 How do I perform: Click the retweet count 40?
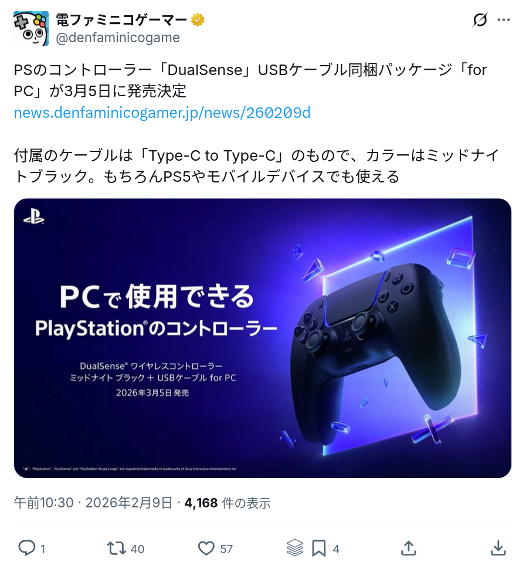(137, 549)
